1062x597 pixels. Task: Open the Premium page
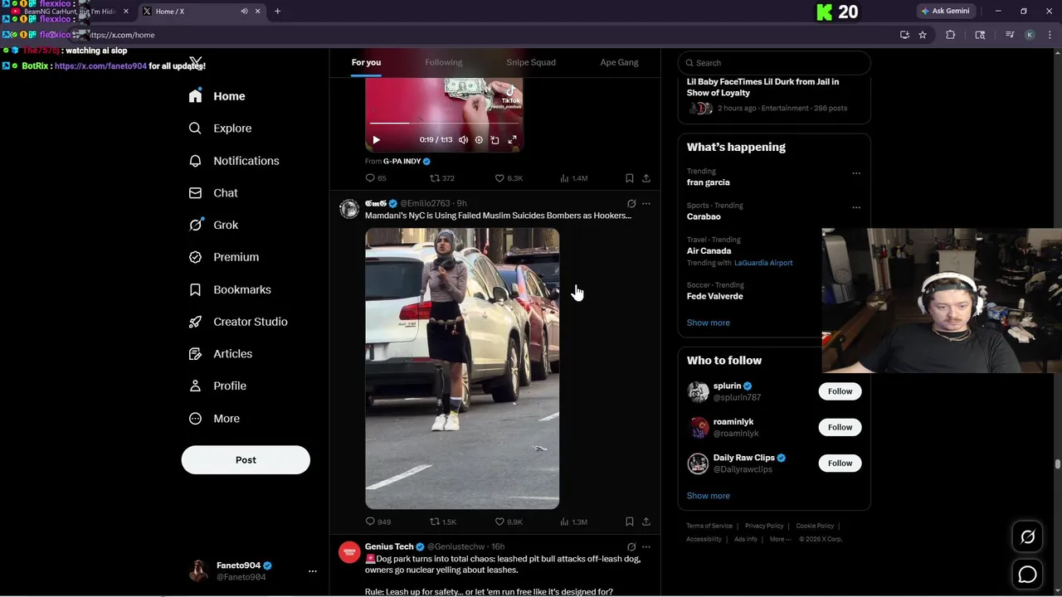click(x=224, y=257)
